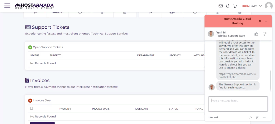
Task: Click the thumbs up rating icon
Action: (x=256, y=34)
